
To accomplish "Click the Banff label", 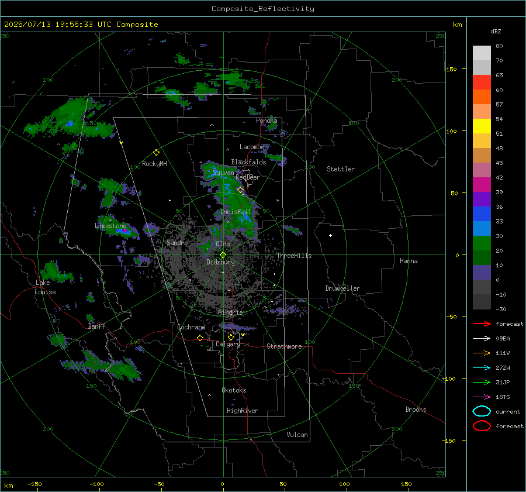I will point(96,326).
